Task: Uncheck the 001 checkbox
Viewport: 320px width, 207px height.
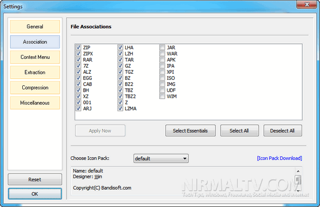Action: (x=78, y=102)
